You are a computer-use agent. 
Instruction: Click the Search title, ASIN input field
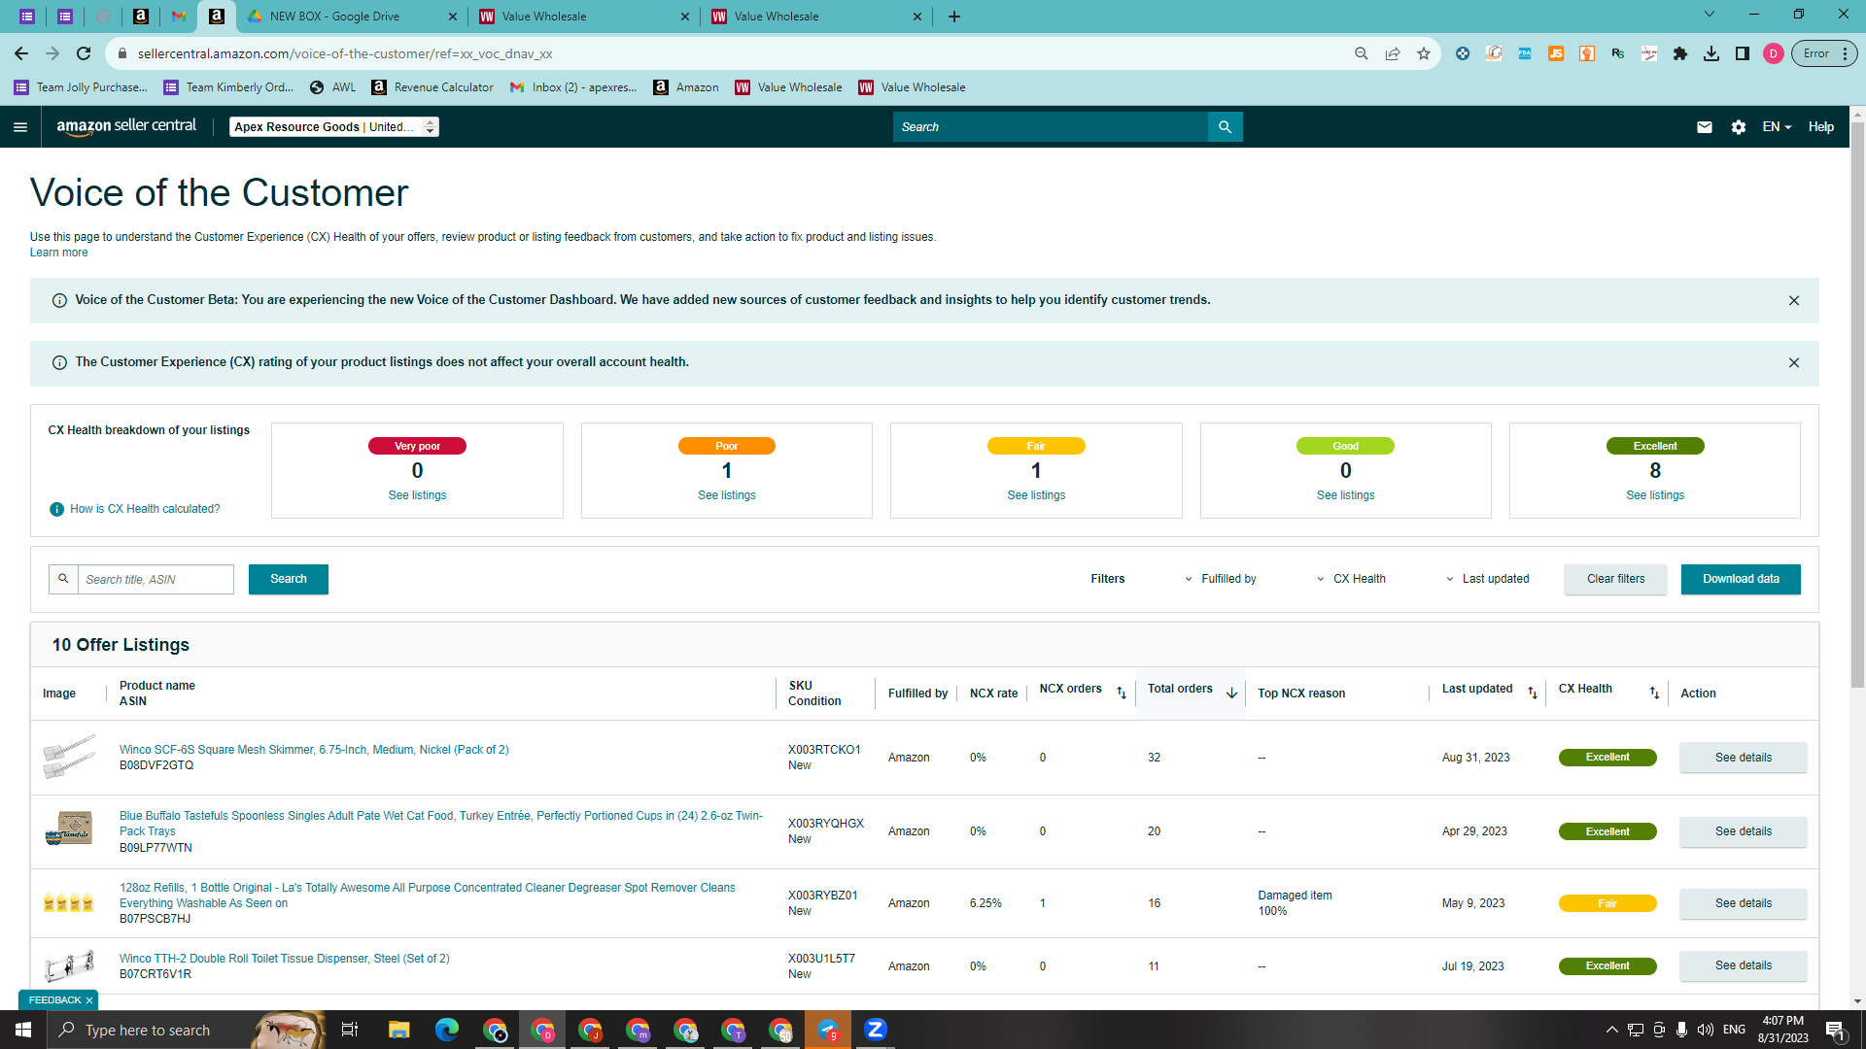pos(155,579)
